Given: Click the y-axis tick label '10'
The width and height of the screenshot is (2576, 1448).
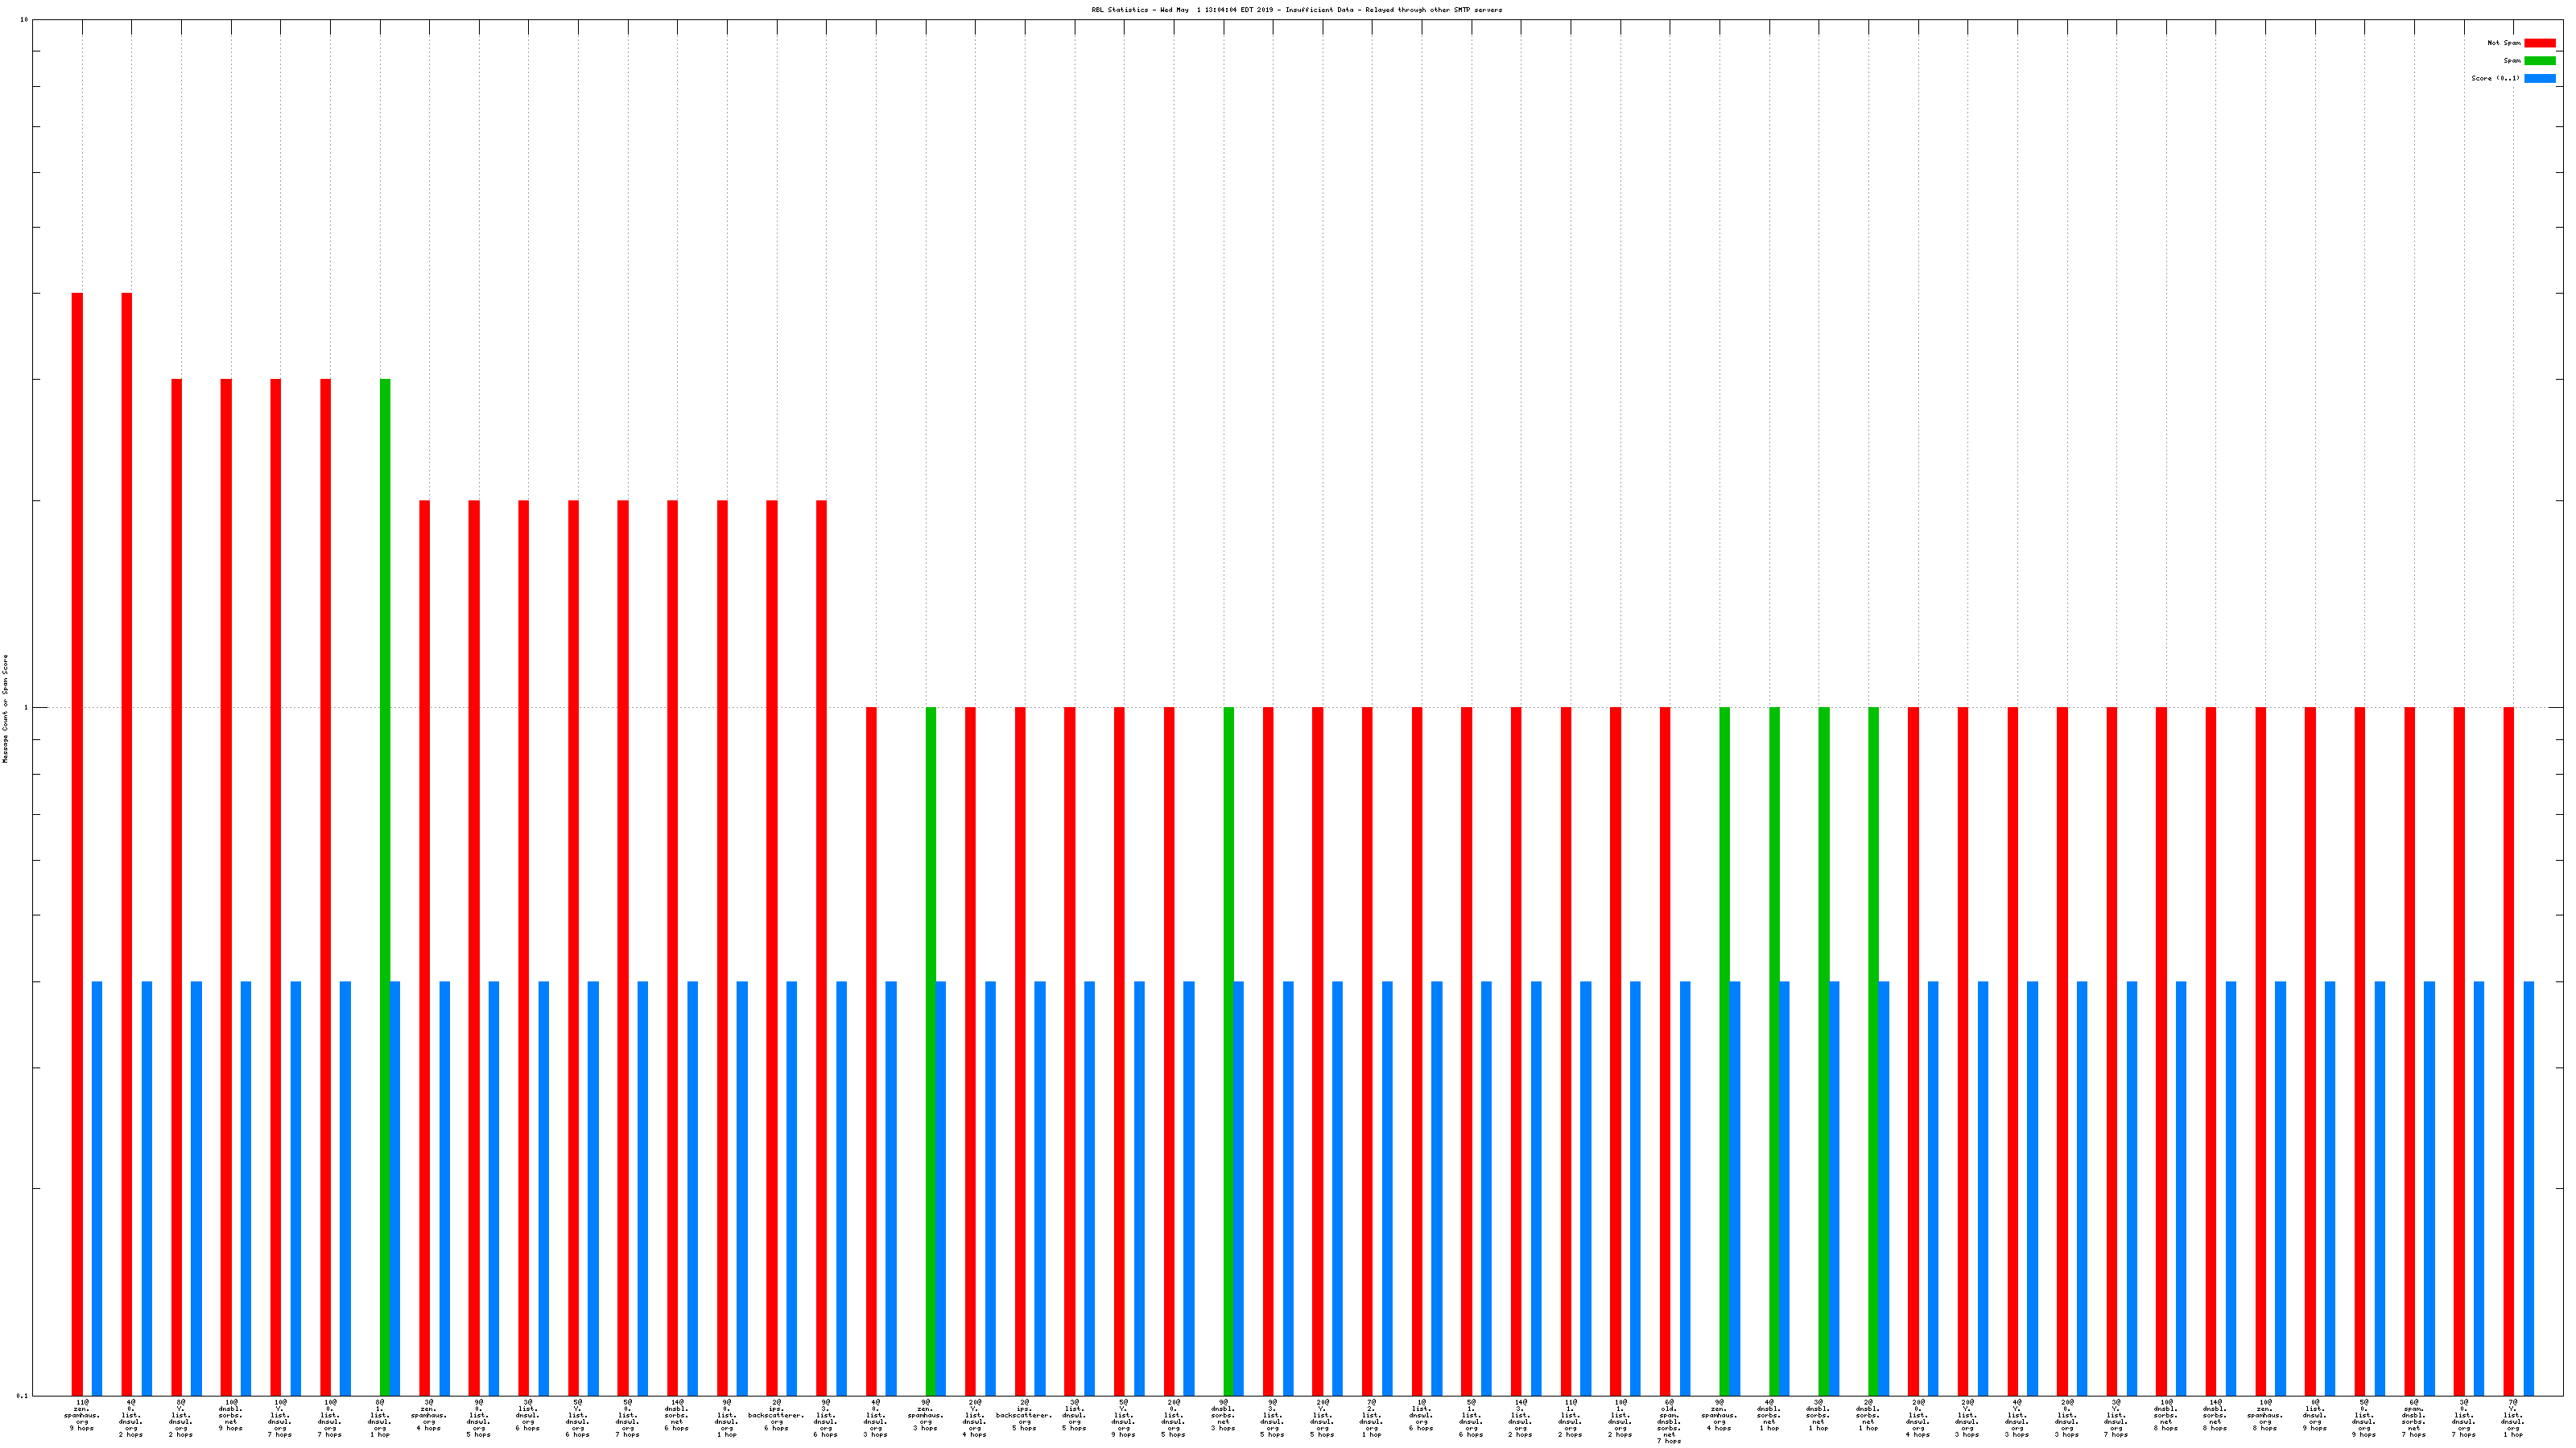Looking at the screenshot, I should click(24, 20).
